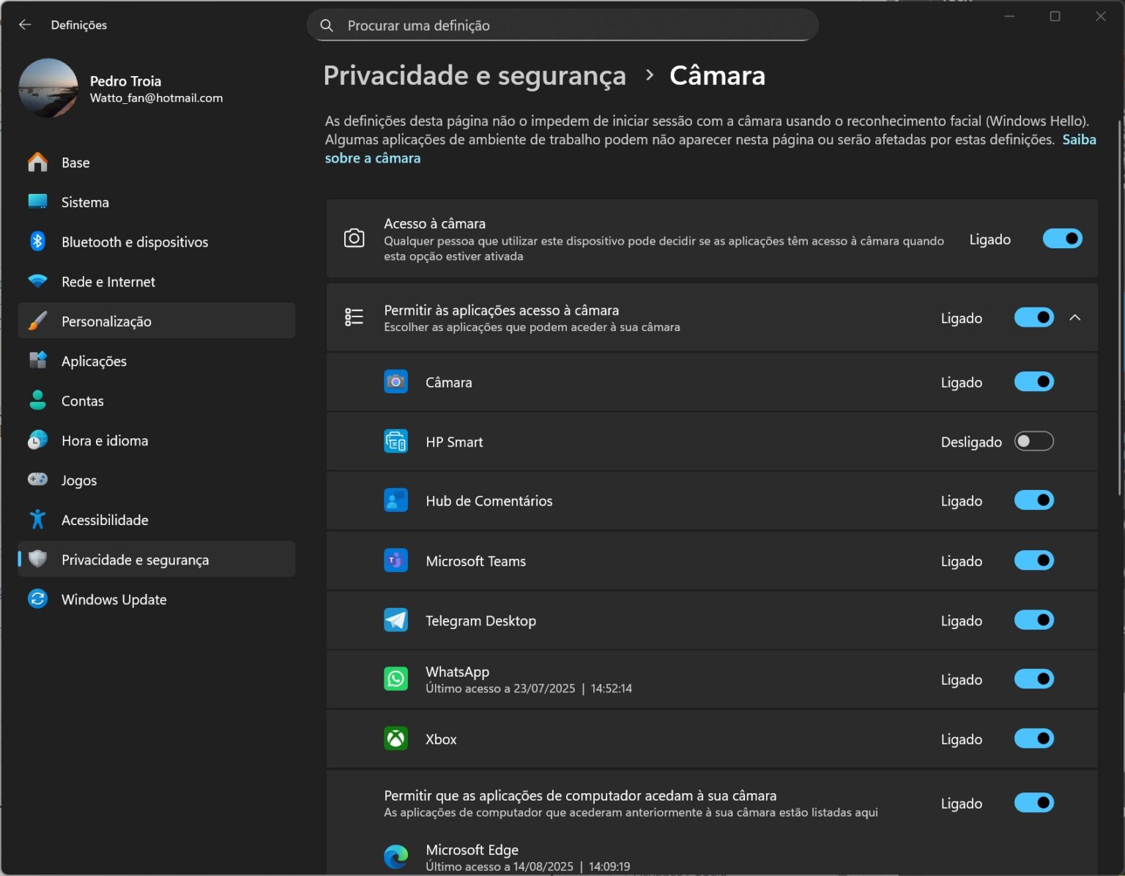Viewport: 1125px width, 876px height.
Task: Click the Sistema monitor icon
Action: click(x=38, y=201)
